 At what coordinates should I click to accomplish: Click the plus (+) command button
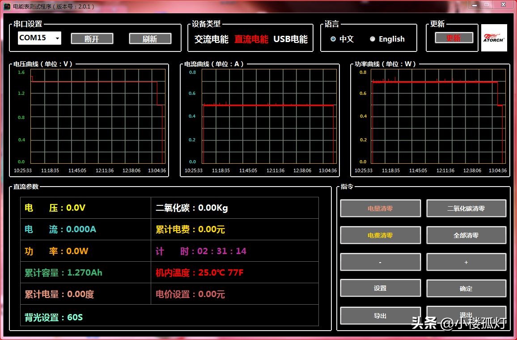(466, 262)
